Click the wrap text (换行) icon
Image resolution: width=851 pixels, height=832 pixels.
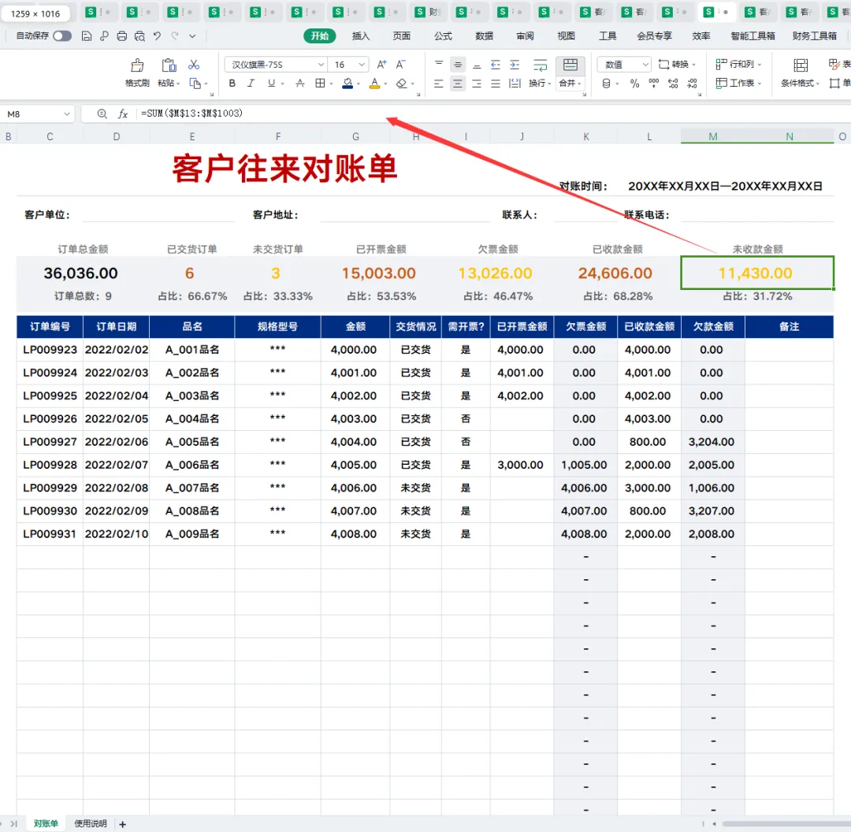tap(540, 65)
